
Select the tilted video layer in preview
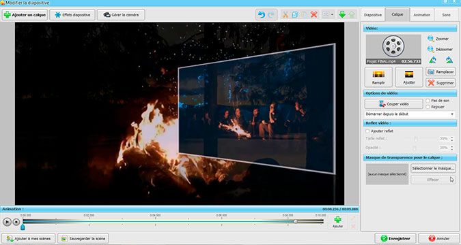click(x=256, y=109)
